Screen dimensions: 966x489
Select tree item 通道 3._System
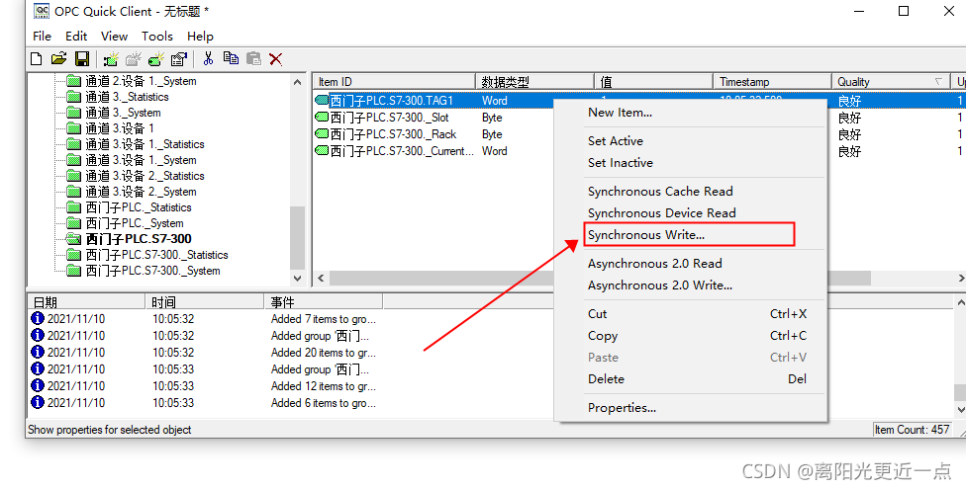pos(123,113)
